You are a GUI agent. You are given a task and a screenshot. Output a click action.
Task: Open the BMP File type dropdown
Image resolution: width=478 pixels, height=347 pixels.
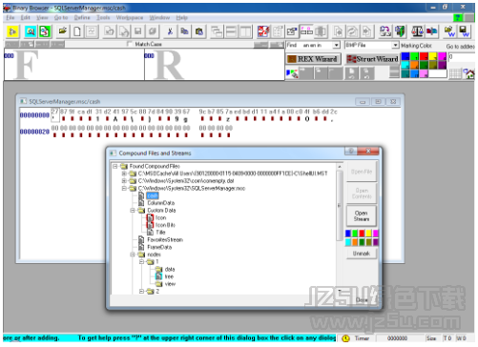tap(395, 45)
